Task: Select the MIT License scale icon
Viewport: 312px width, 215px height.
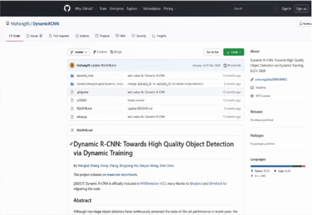Action: coord(252,96)
